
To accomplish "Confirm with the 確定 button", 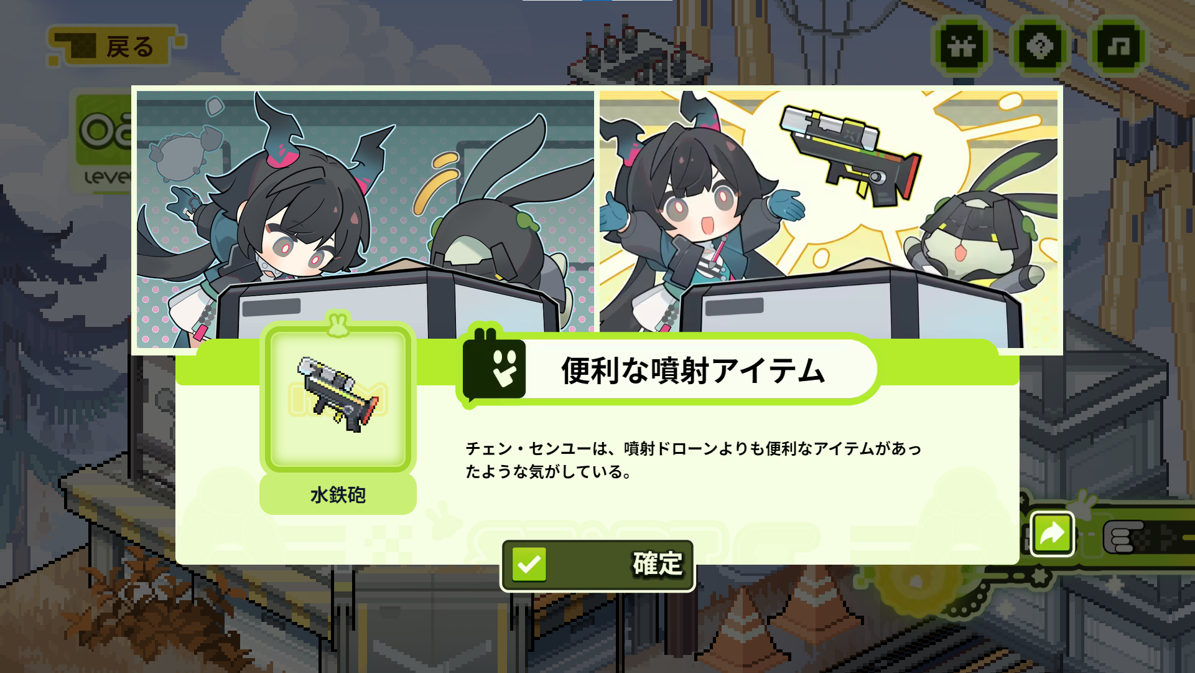I will [x=597, y=565].
